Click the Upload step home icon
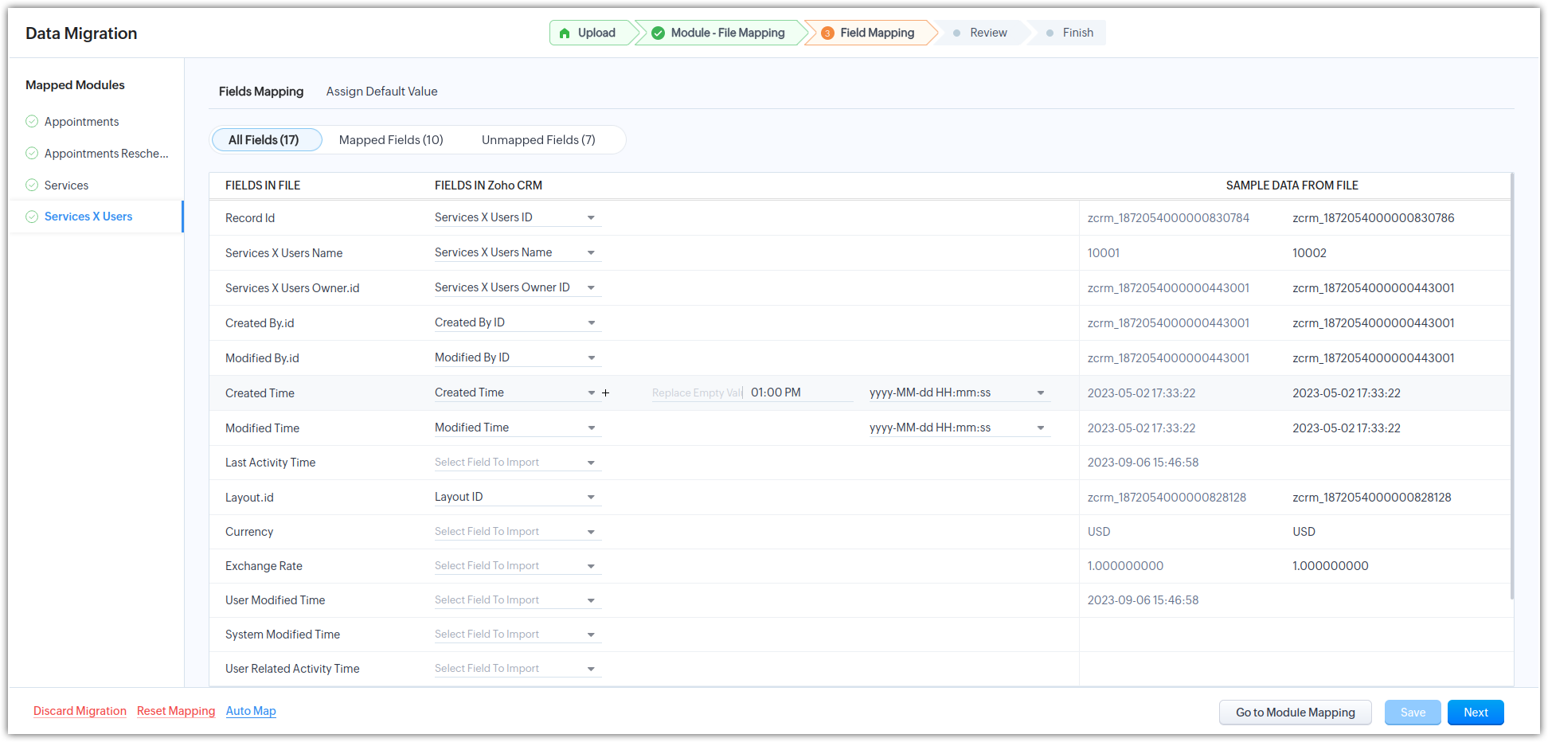This screenshot has width=1548, height=742. tap(565, 33)
